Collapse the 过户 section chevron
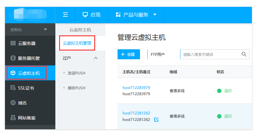The width and height of the screenshot is (260, 138). click(x=96, y=58)
